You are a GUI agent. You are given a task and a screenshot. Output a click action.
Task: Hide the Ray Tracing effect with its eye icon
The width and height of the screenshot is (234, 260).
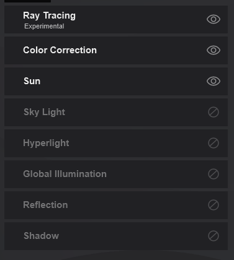[214, 19]
